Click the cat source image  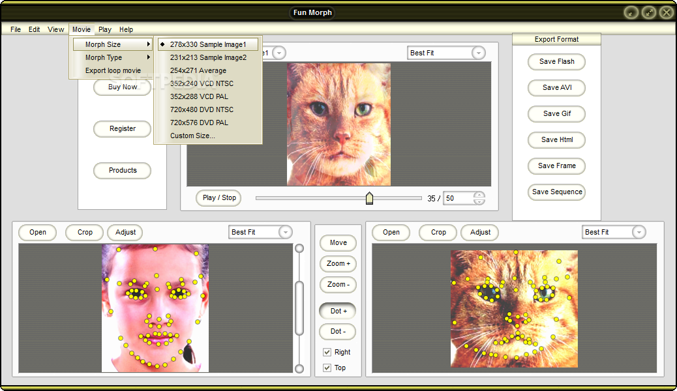coord(514,309)
